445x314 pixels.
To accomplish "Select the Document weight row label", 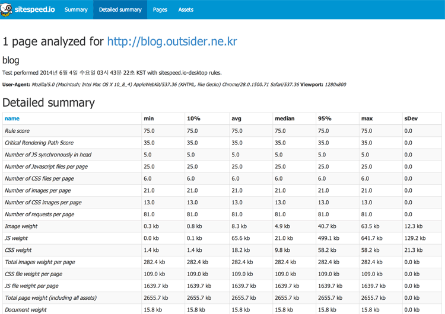I will coord(26,309).
